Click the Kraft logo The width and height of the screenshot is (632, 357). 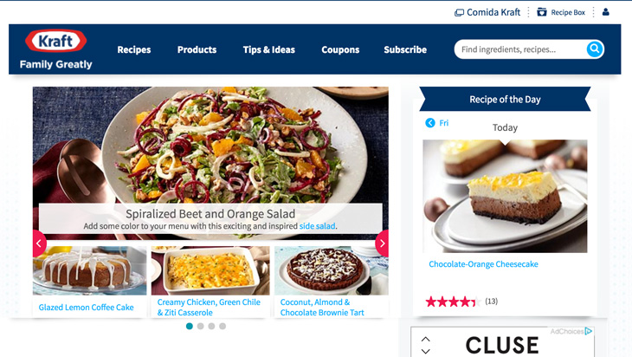click(55, 41)
